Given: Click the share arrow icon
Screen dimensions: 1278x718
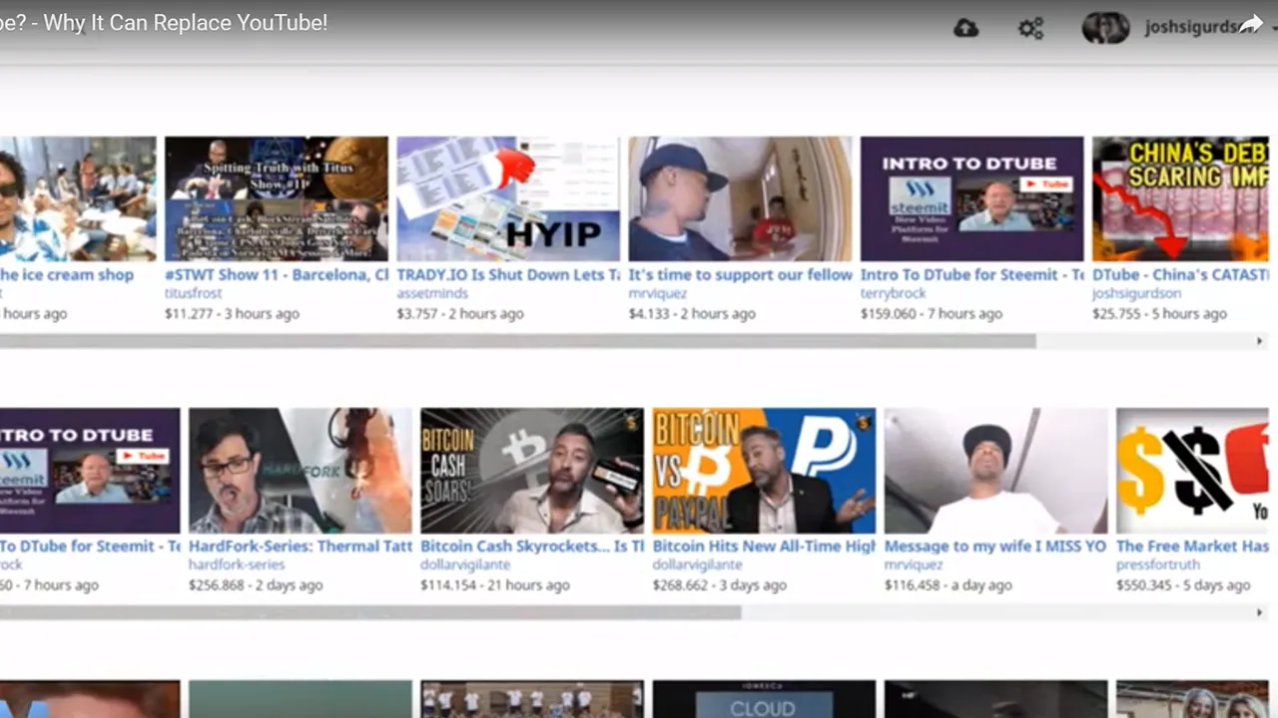Looking at the screenshot, I should tap(1251, 25).
